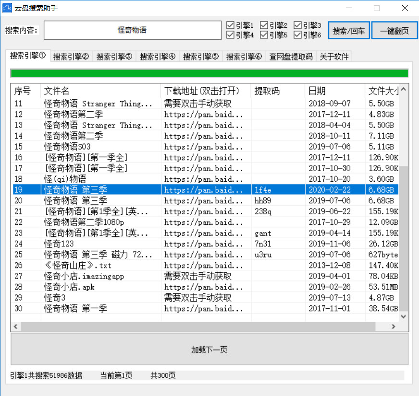Click the horizontal scrollbar thumb
Viewport: 419px width, 396px height.
point(198,326)
